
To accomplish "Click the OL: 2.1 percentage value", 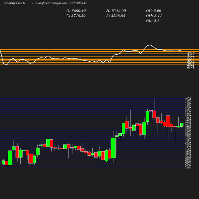I will pyautogui.click(x=152, y=21).
